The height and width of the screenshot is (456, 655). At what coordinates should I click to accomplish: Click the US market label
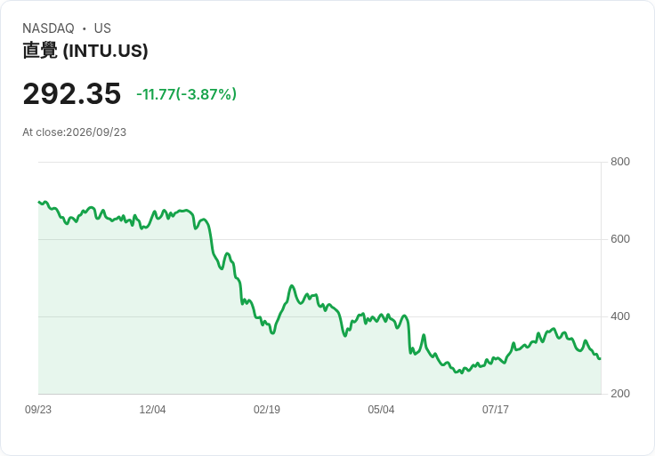click(102, 28)
